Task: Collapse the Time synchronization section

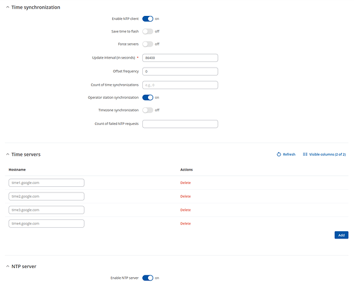Action: coord(7,7)
